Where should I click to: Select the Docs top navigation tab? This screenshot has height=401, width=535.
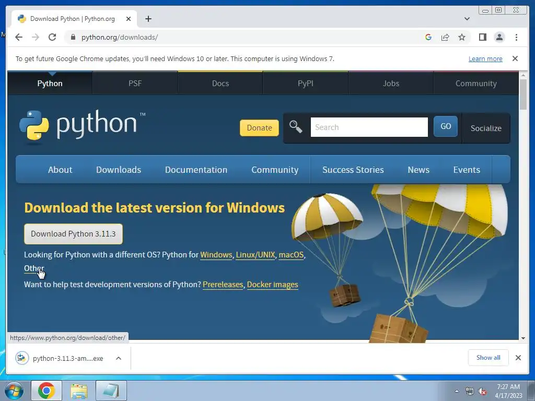(220, 83)
